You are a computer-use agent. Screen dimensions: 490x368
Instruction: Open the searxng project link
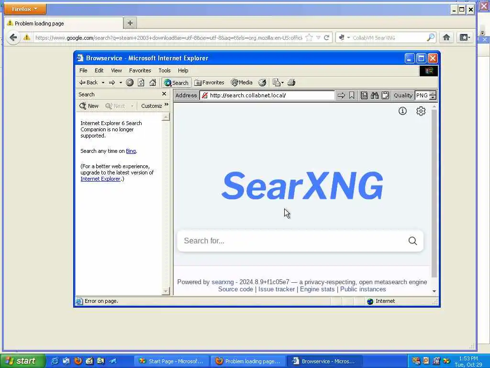(x=223, y=282)
